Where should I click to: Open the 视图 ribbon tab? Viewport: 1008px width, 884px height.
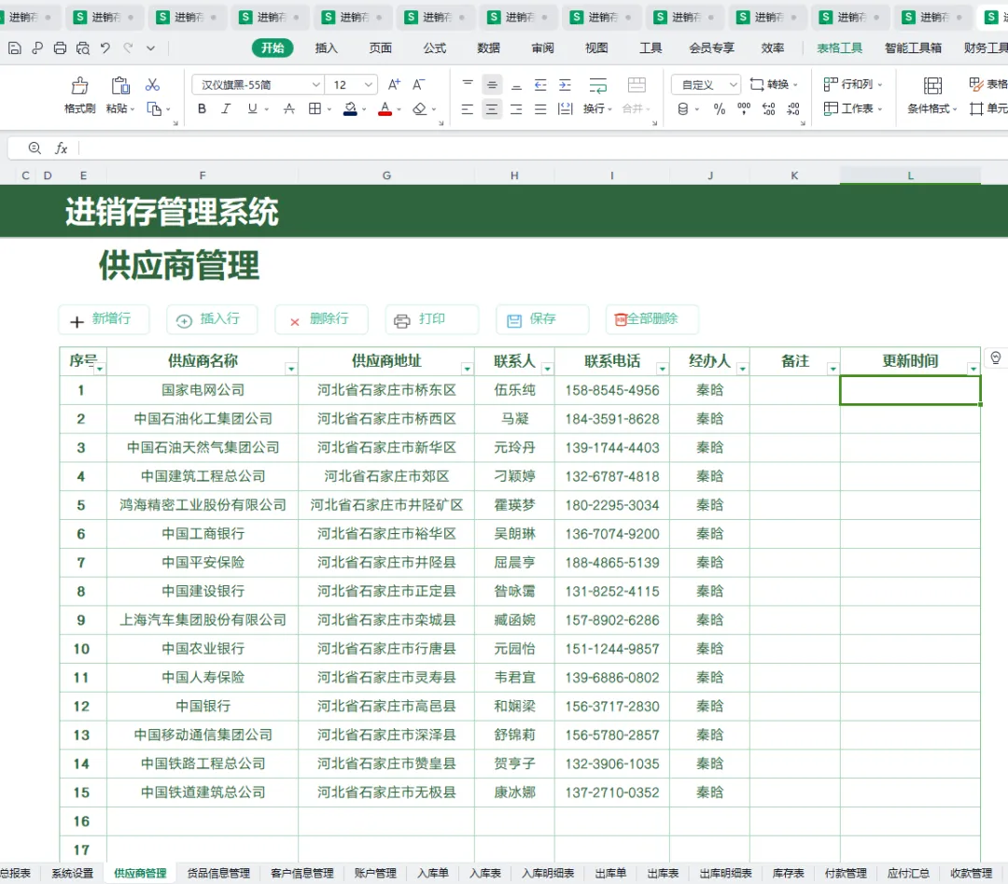coord(596,48)
